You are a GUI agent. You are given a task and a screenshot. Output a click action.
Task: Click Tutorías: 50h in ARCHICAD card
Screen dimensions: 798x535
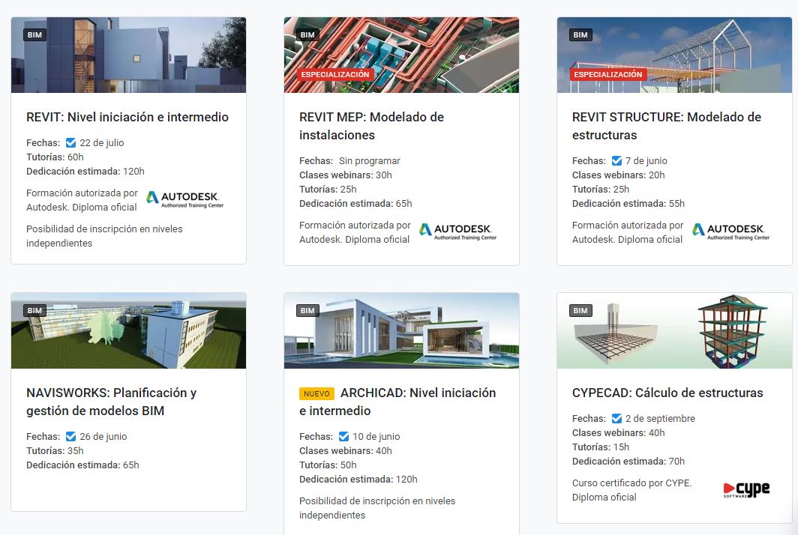(x=328, y=465)
